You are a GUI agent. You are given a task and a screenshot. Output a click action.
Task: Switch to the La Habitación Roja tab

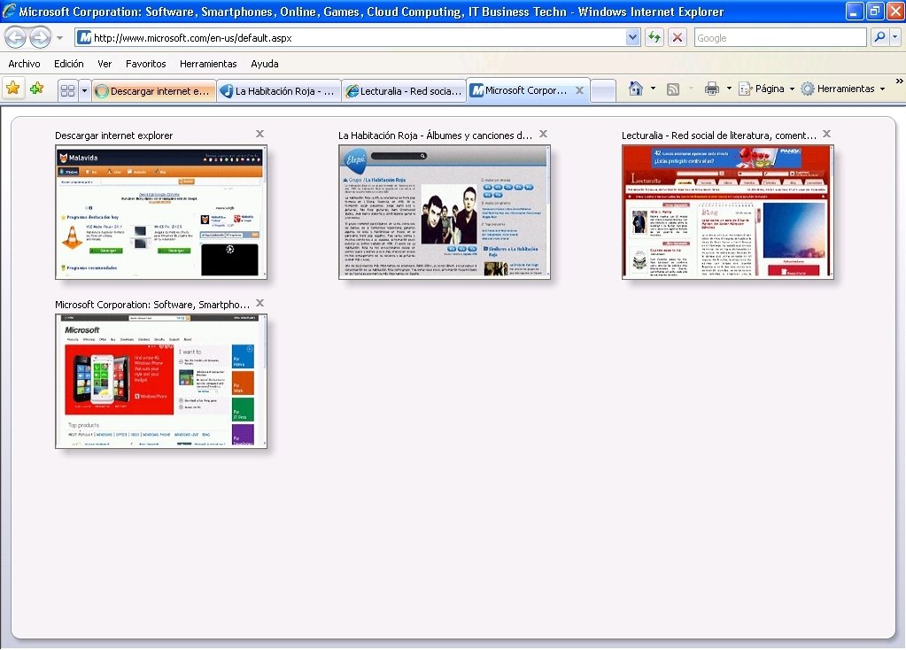278,90
